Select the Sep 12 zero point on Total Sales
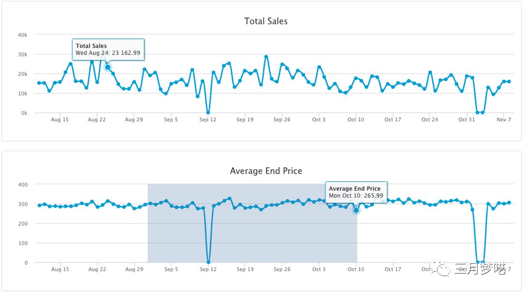Viewport: 523px width, 292px height. (208, 113)
